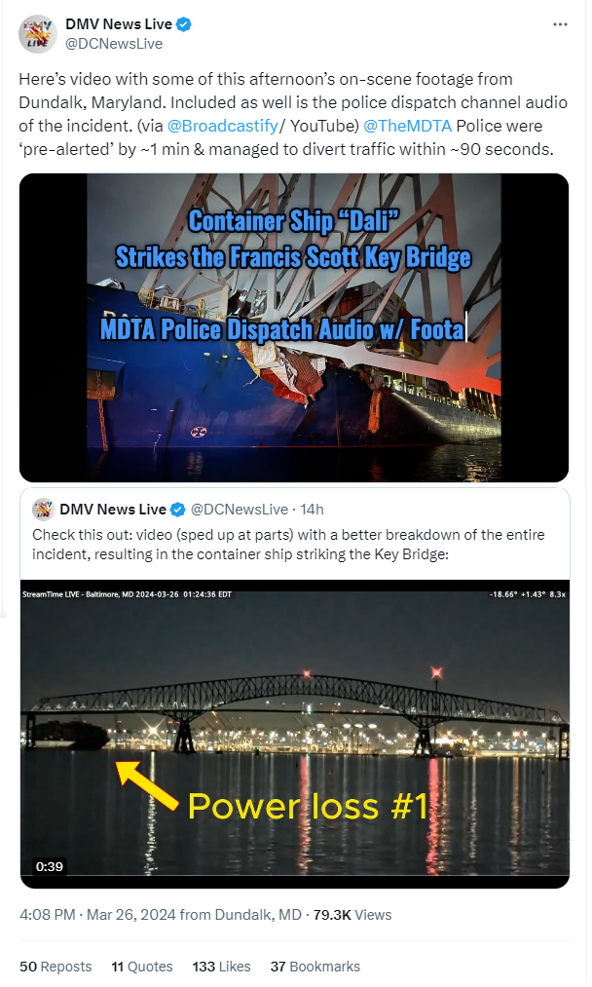Play the quoted Power loss #1 video
The width and height of the screenshot is (592, 987).
coord(295,734)
